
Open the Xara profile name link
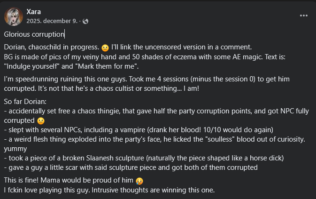pos(33,12)
